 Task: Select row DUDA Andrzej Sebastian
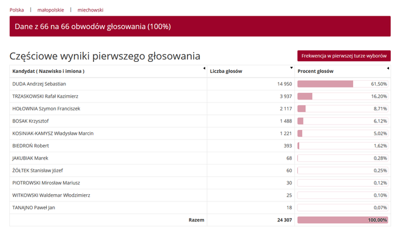[200, 84]
